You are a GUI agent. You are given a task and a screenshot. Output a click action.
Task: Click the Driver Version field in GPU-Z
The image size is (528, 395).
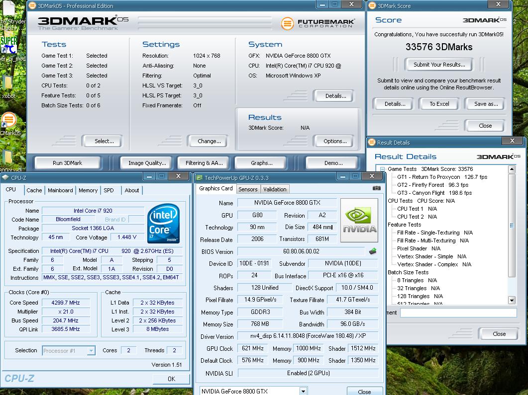308,336
